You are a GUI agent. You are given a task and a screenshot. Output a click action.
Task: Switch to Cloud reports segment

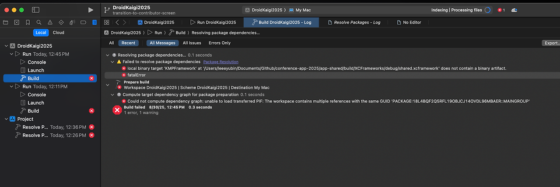click(59, 33)
